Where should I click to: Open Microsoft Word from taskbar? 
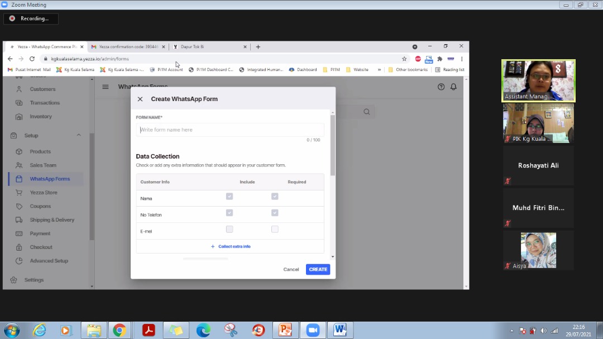pyautogui.click(x=340, y=330)
